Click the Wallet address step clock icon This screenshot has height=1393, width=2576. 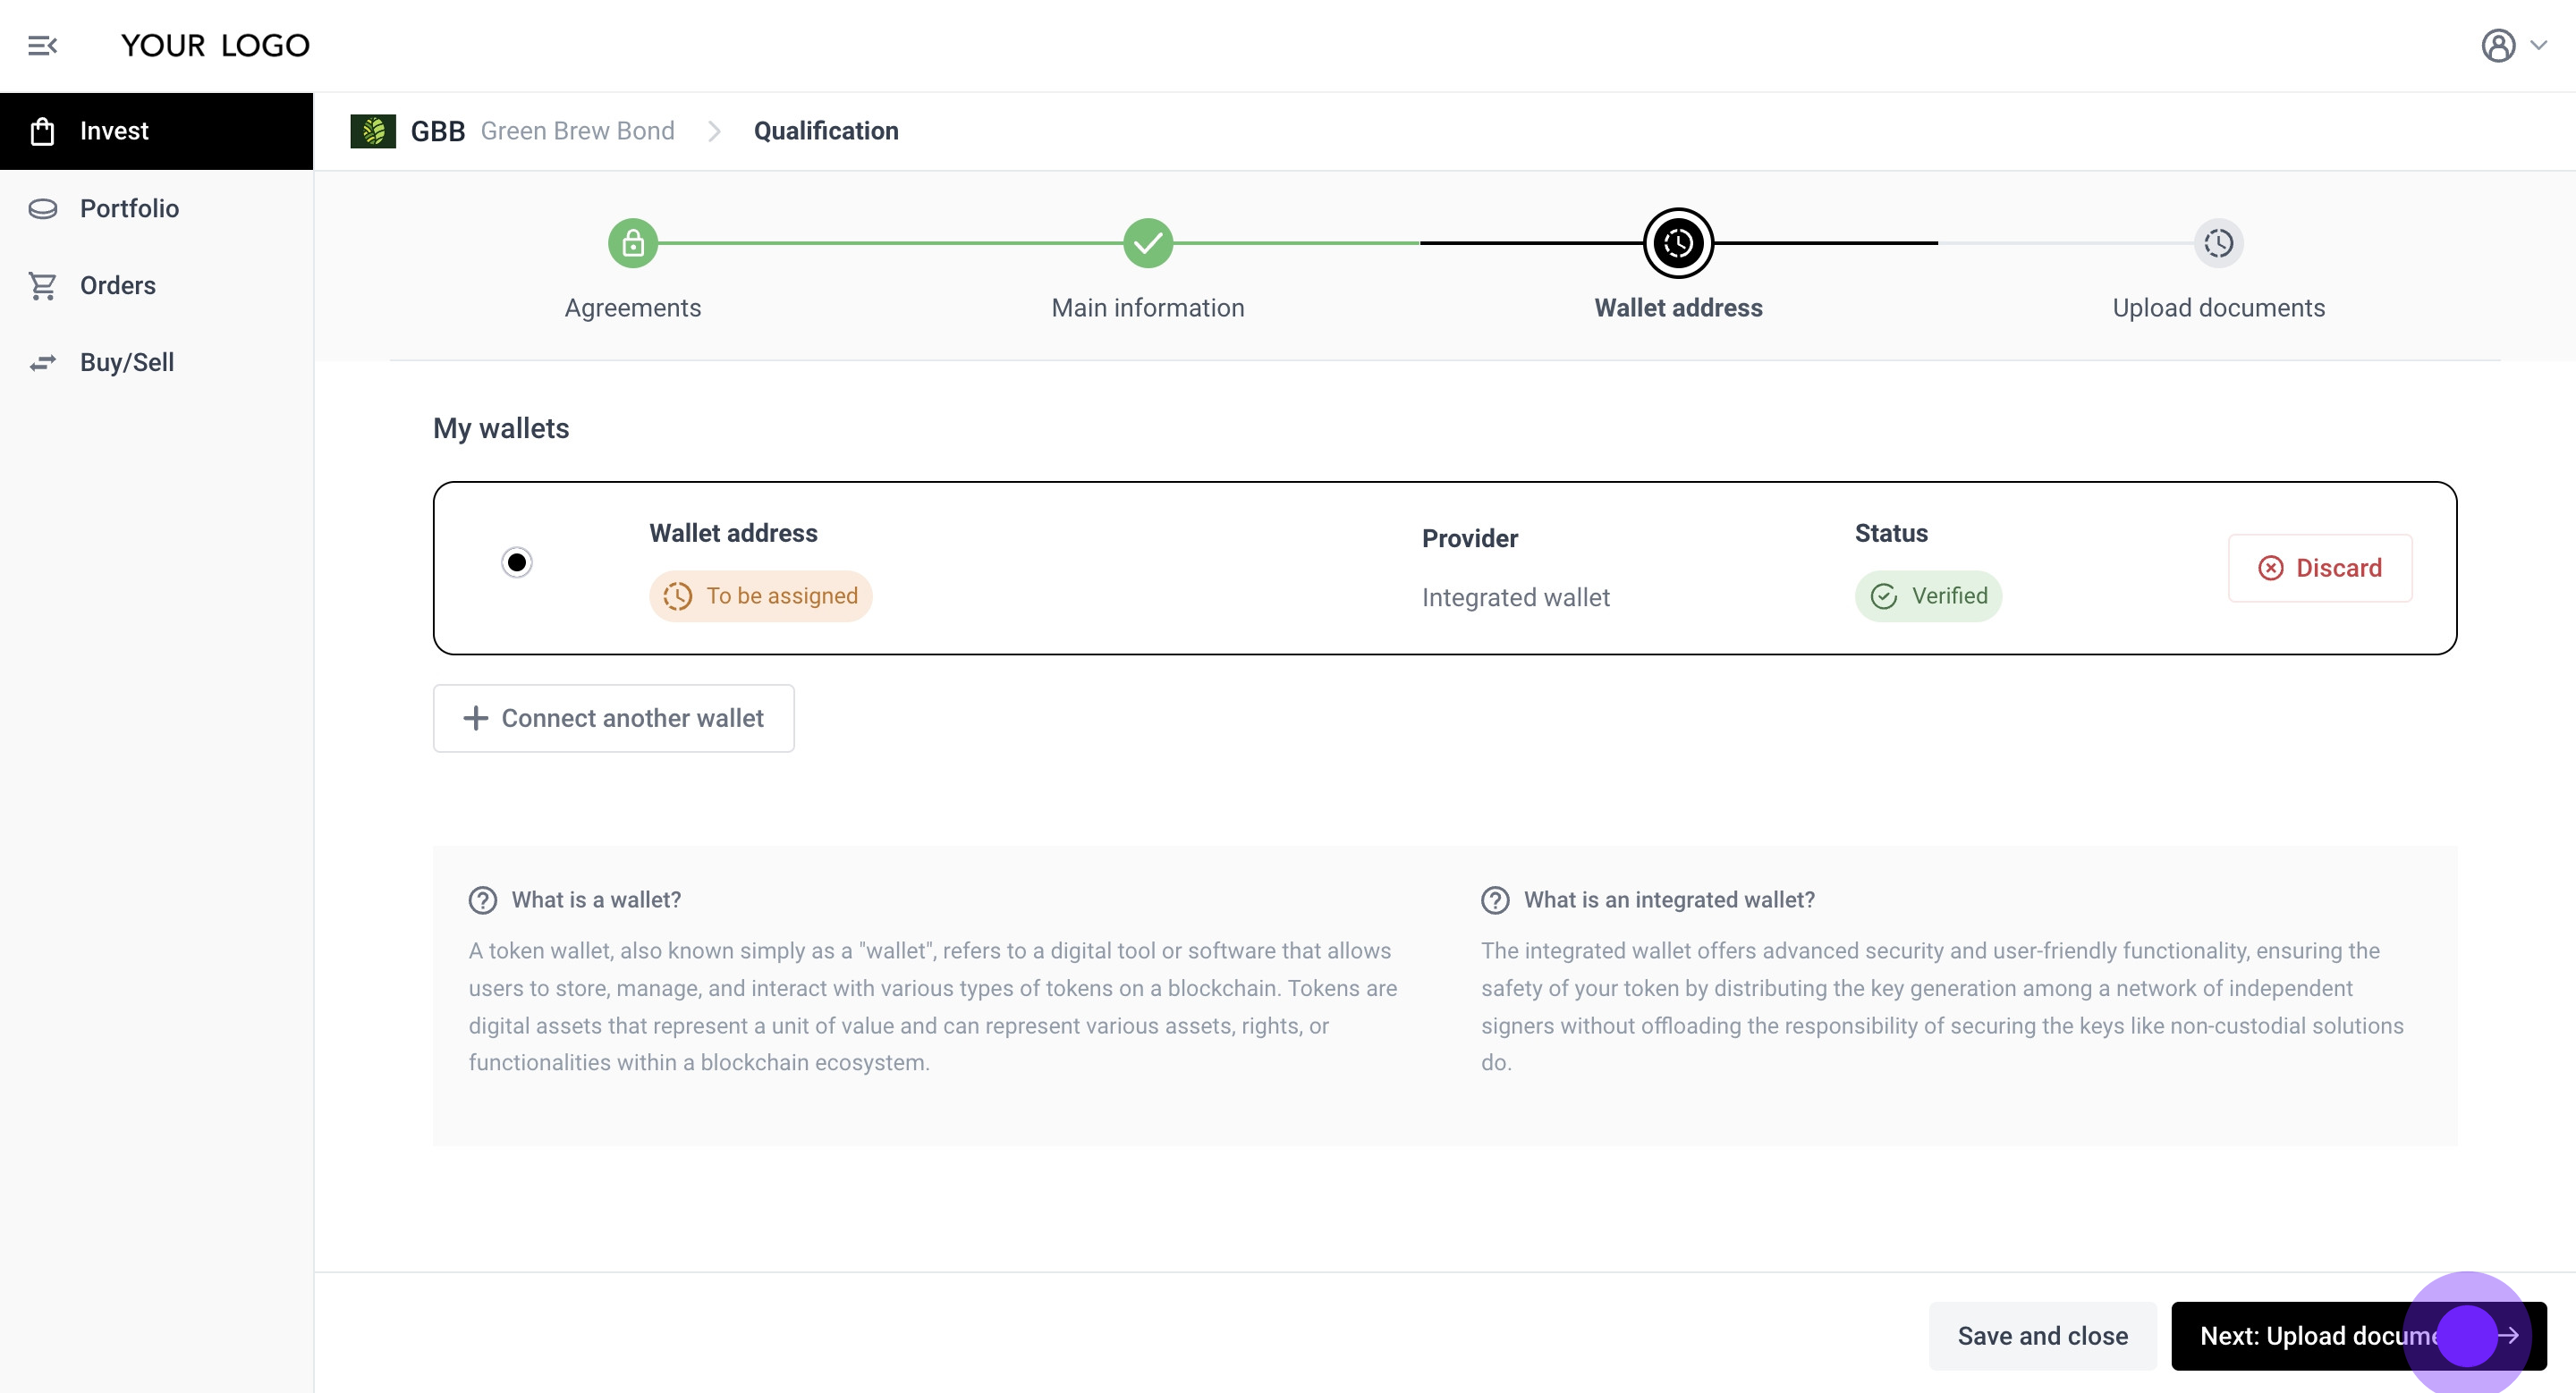tap(1678, 243)
